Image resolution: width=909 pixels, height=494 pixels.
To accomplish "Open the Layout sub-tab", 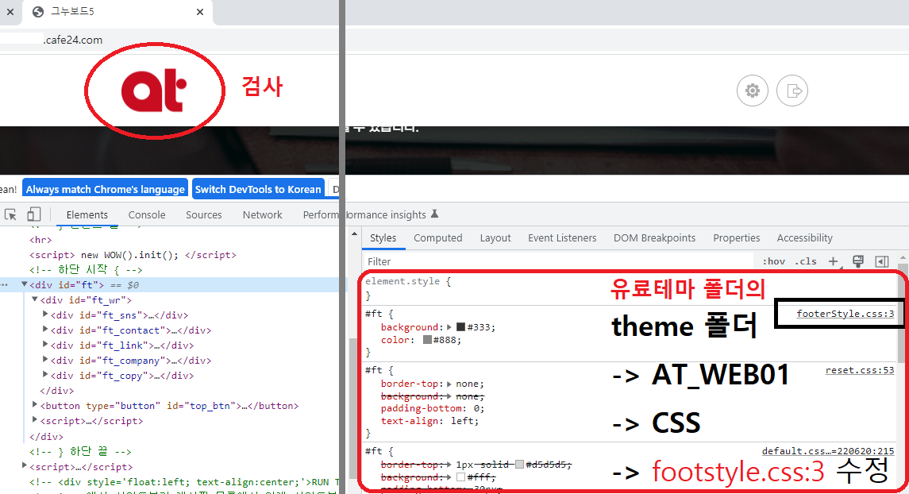I will (495, 237).
